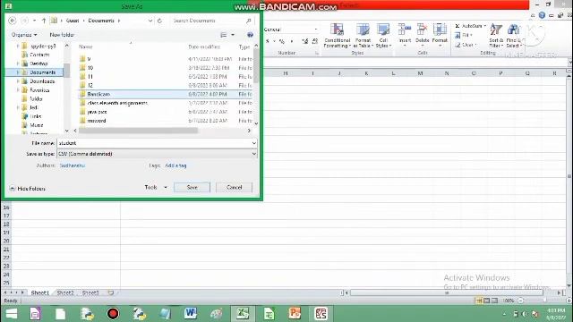Select the class eleventh assignments folder
This screenshot has height=322, width=573.
[x=117, y=103]
